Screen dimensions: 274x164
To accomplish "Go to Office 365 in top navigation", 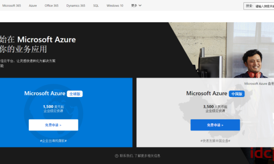I will (51, 5).
